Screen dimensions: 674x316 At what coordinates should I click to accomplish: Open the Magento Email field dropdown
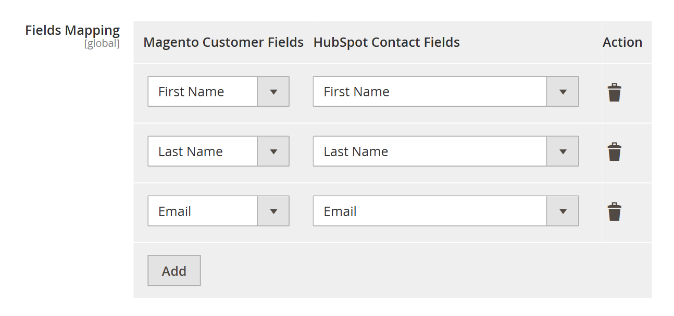coord(218,211)
